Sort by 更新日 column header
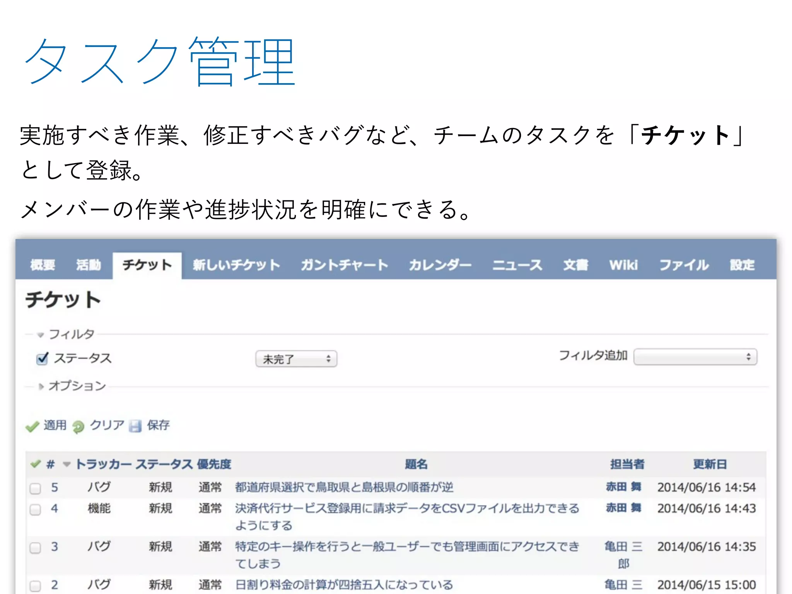 click(x=710, y=464)
